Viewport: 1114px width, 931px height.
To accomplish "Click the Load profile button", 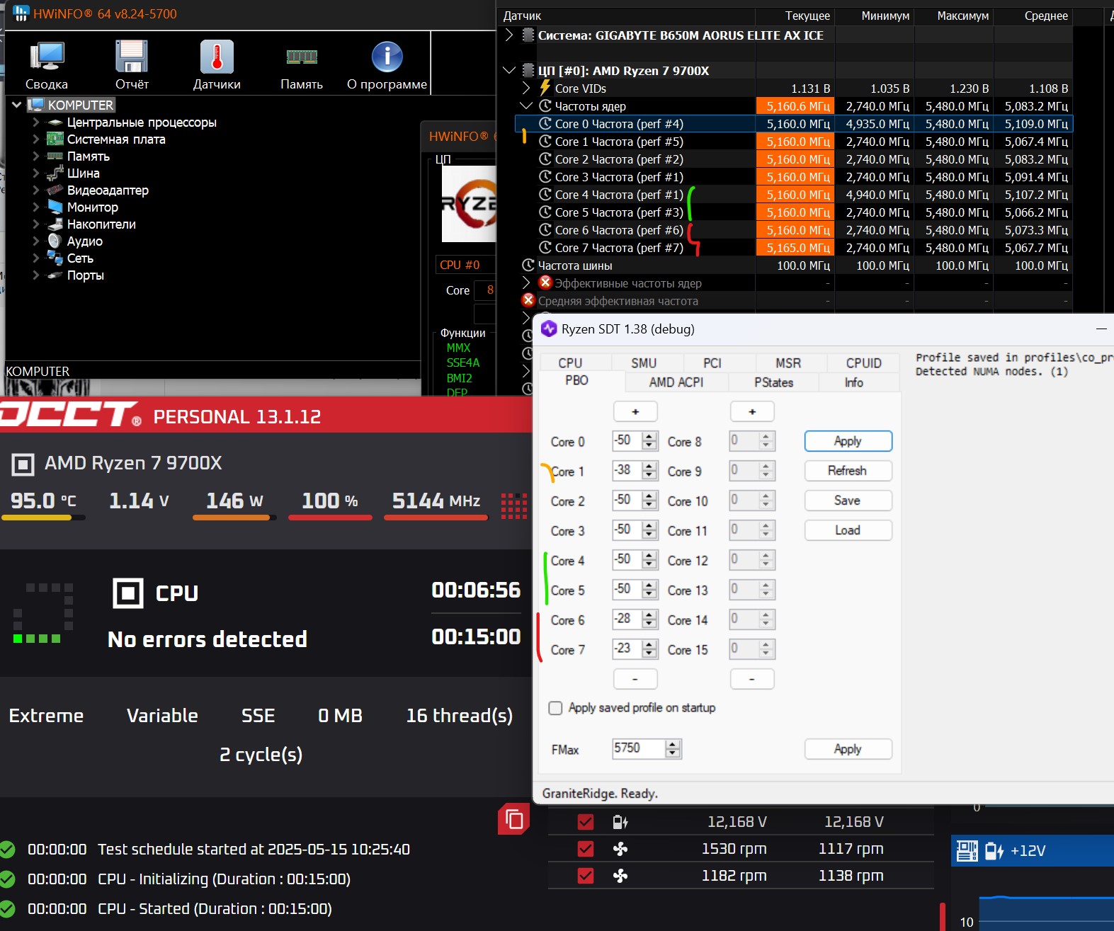I will 848,530.
